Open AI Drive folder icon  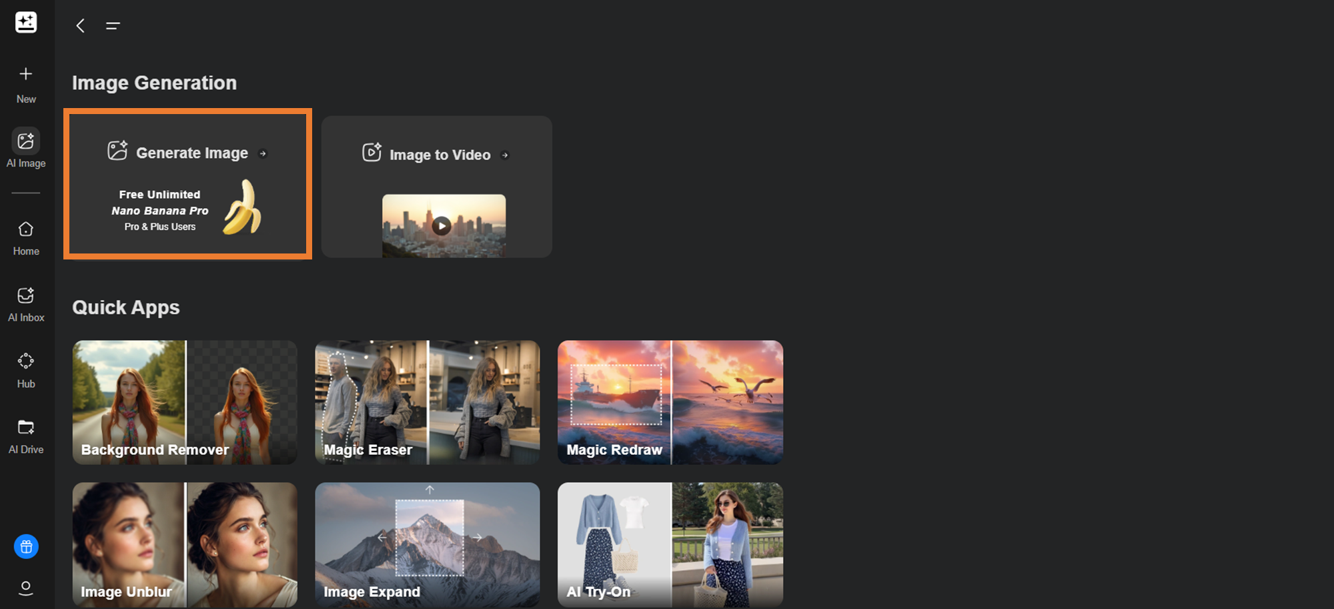[x=26, y=436]
